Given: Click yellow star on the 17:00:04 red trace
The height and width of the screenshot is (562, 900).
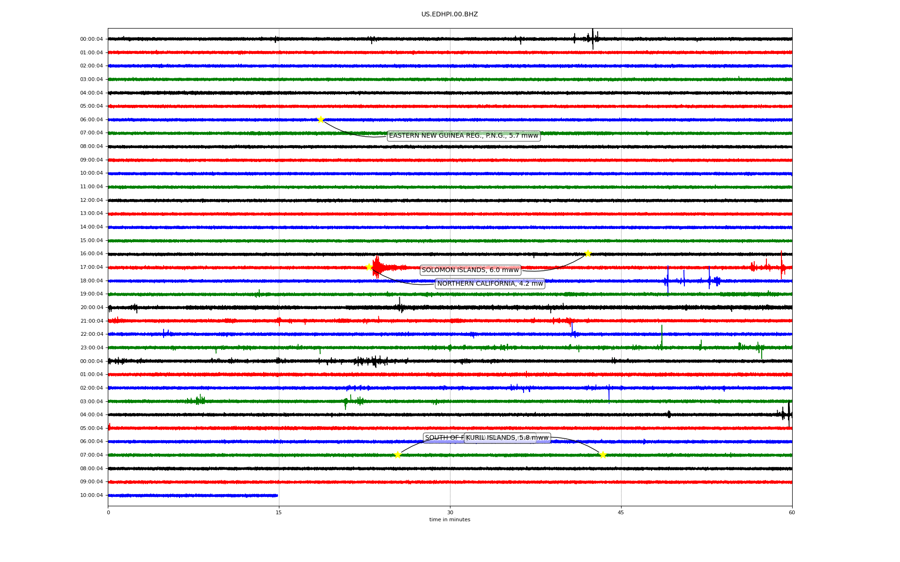Looking at the screenshot, I should click(369, 267).
